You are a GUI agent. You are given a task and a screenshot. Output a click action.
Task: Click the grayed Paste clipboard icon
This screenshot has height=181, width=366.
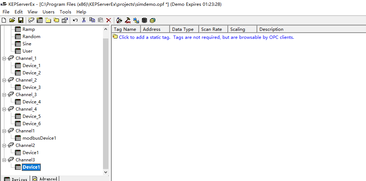[x=100, y=20]
